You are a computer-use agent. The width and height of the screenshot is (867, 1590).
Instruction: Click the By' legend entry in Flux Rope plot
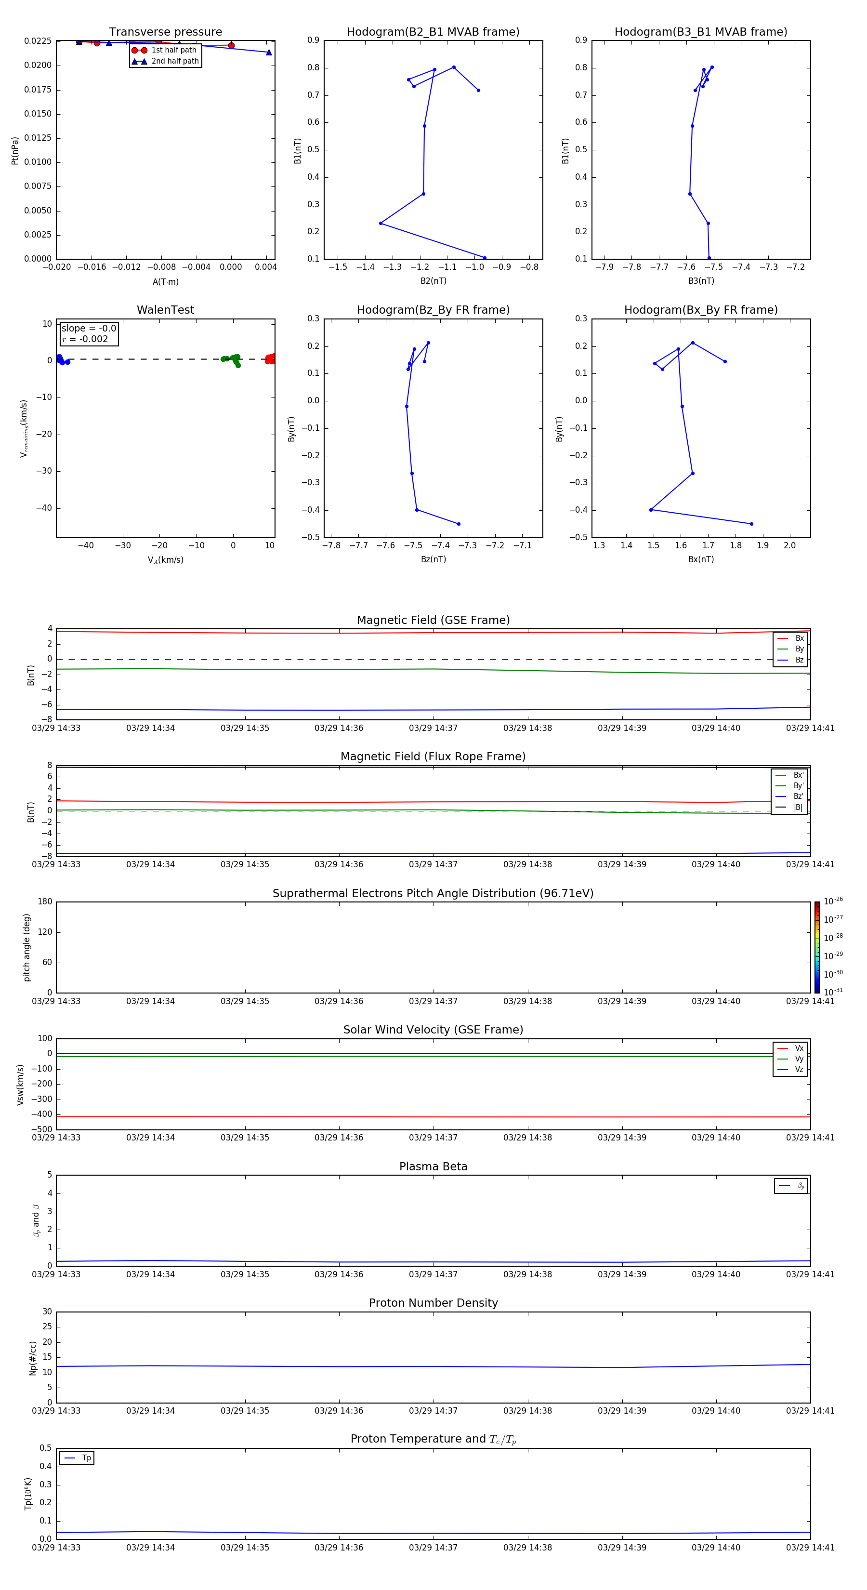point(789,786)
